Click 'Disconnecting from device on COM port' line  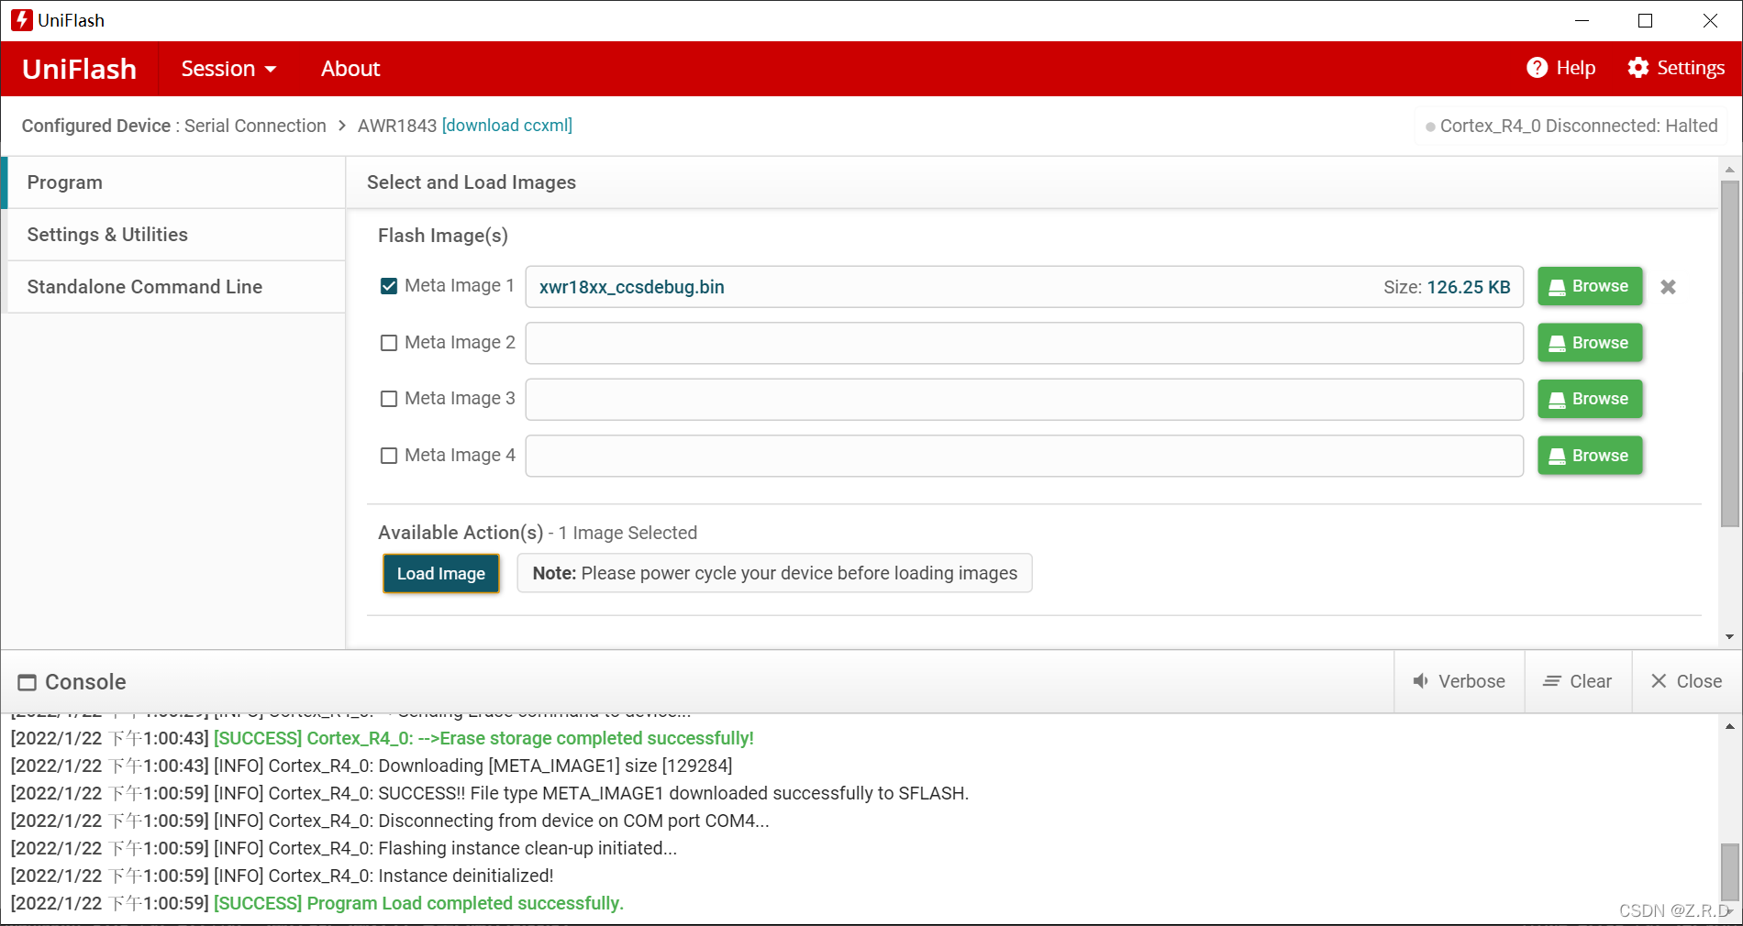[390, 821]
